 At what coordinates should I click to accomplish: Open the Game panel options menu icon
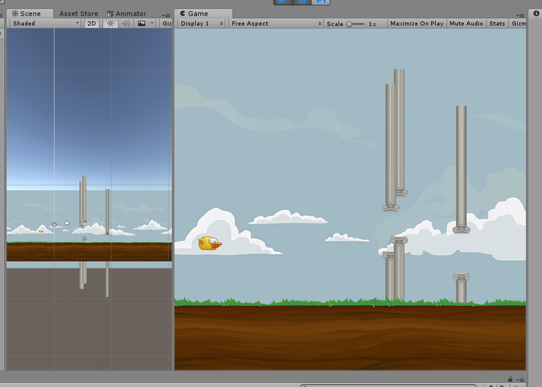[520, 15]
